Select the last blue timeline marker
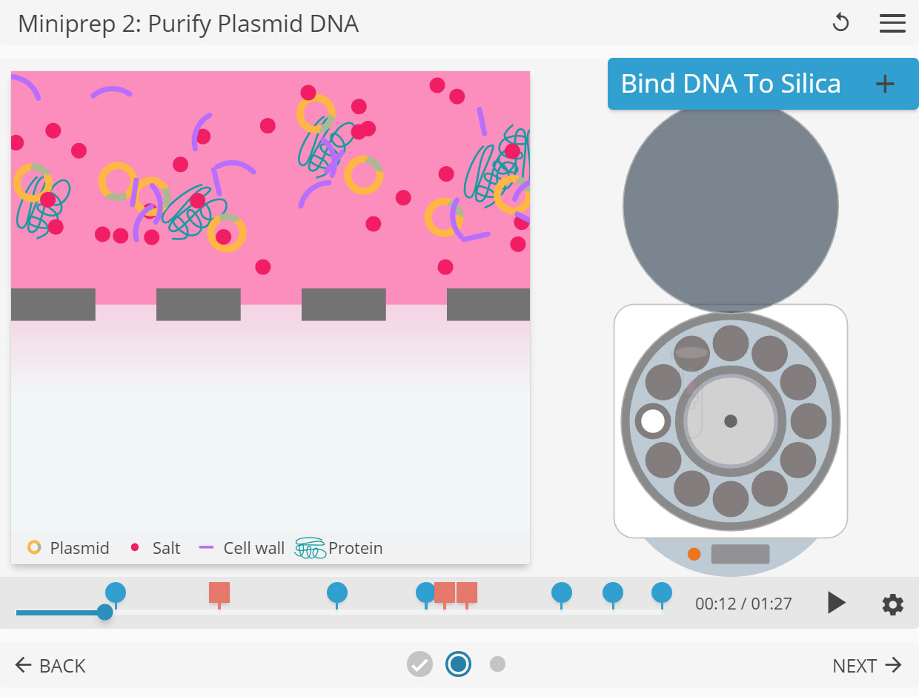The image size is (919, 697). coord(662,592)
